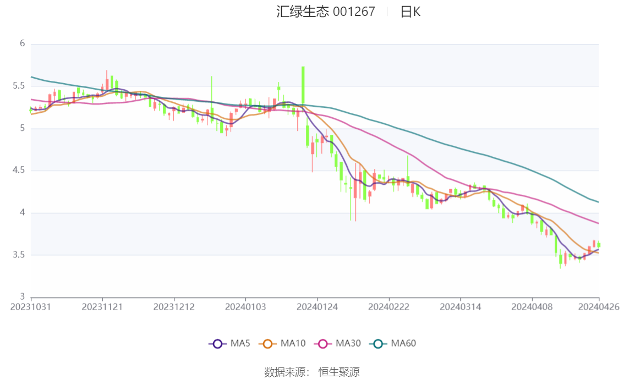Click the MA30 pink legend circle
Viewport: 624px width, 379px height.
coord(323,344)
